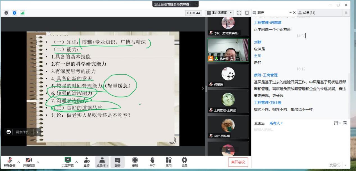
Task: Click the 共享屏幕 share screen button
Action: (68, 161)
